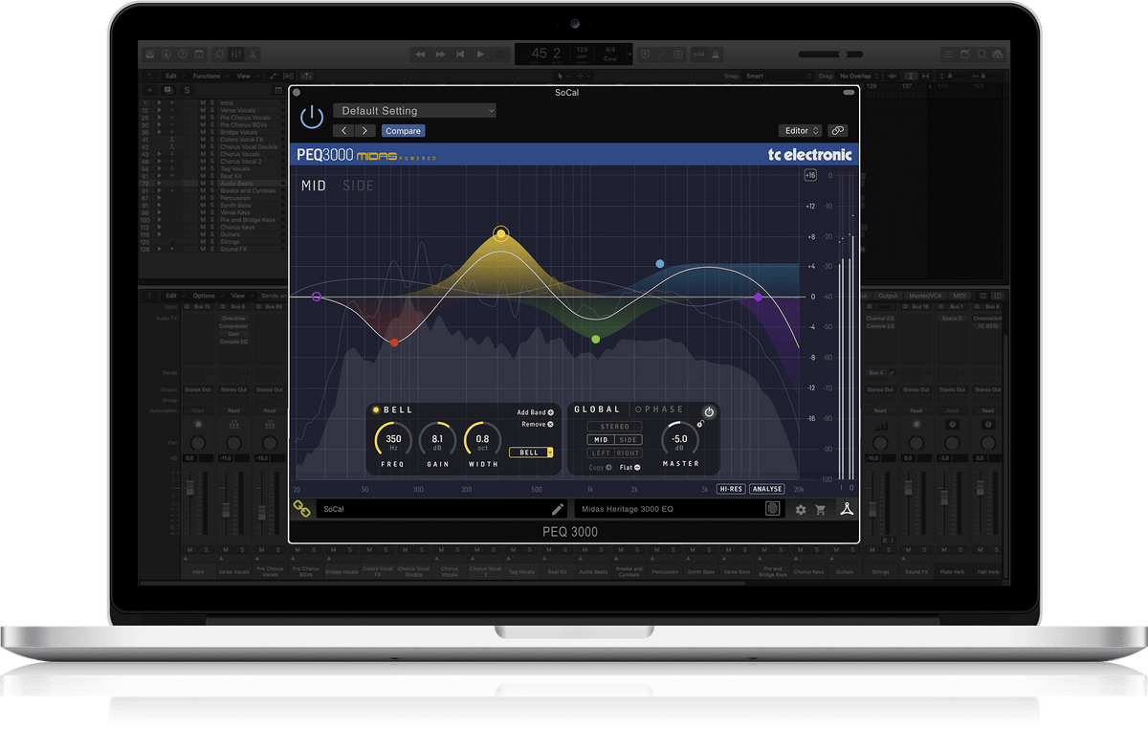This screenshot has width=1148, height=729.
Task: Go to the next preset arrow
Action: click(x=364, y=131)
